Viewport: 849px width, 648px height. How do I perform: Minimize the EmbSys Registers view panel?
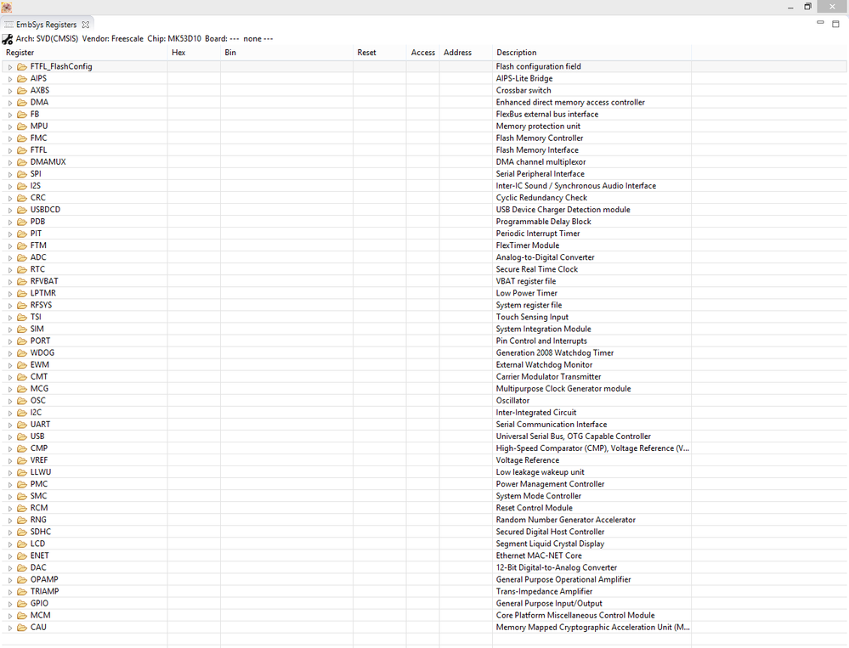[x=820, y=23]
